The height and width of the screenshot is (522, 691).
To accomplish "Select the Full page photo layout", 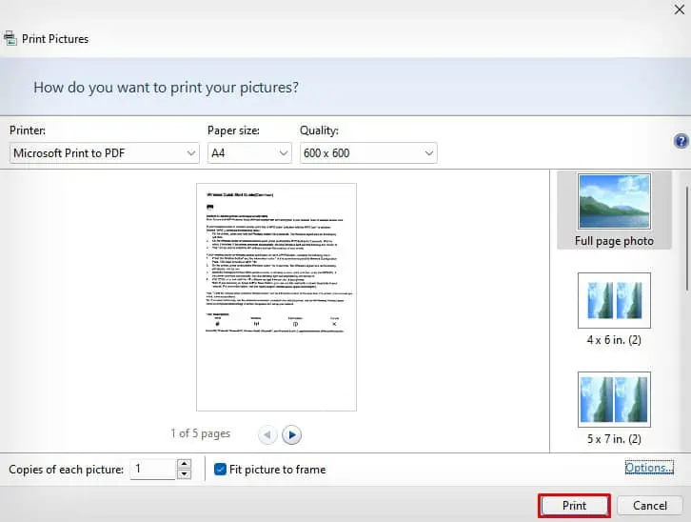I will pos(614,211).
